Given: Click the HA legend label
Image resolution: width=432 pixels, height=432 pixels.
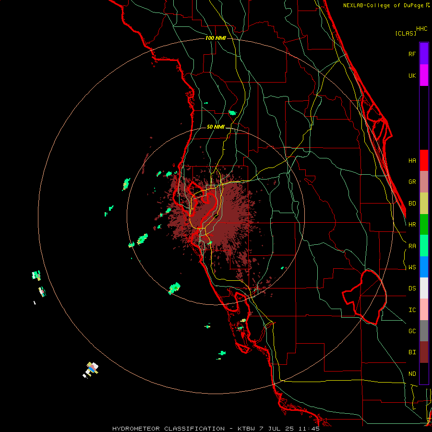Looking at the screenshot, I should click(412, 160).
